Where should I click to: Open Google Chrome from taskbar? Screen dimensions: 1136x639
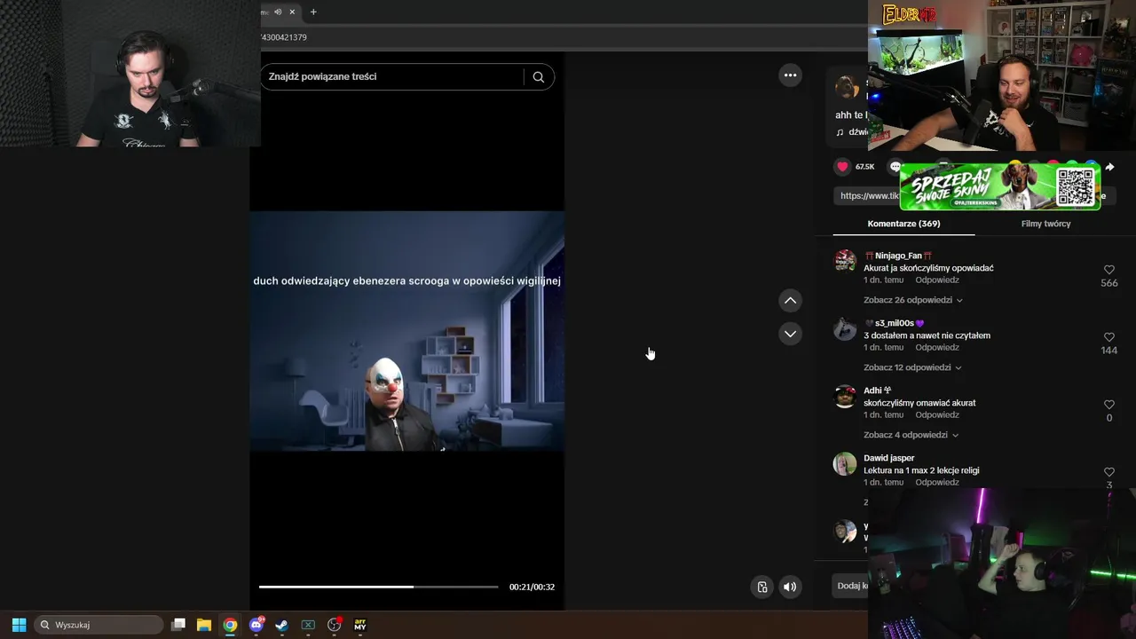[x=230, y=625]
